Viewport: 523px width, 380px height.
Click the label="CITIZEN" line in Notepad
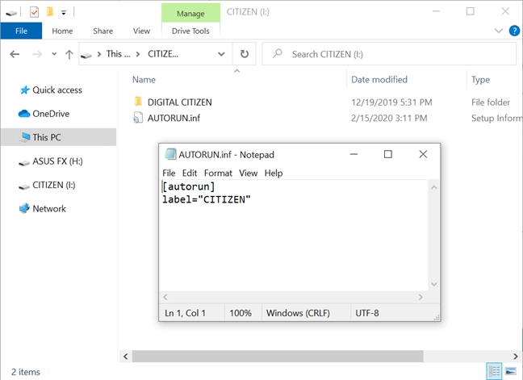(x=207, y=199)
